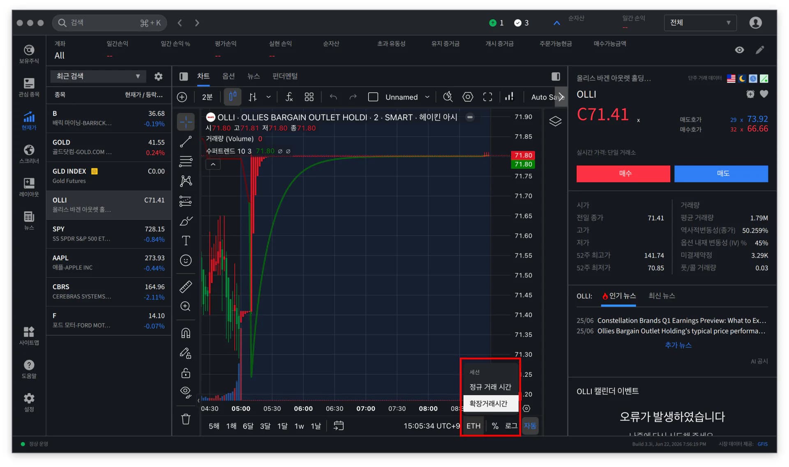Open the 관심 종목 watchlist sidebar icon
789x467 pixels.
tap(29, 87)
